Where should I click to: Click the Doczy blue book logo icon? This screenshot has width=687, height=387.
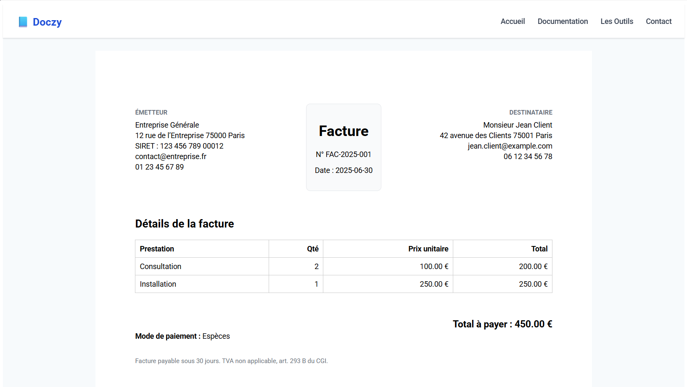23,22
